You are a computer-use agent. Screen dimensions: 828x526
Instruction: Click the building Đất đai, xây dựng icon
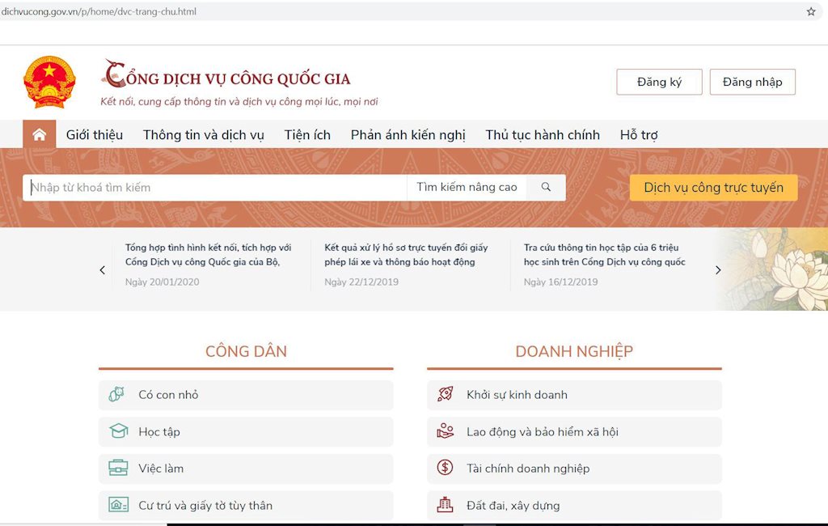[x=445, y=505]
